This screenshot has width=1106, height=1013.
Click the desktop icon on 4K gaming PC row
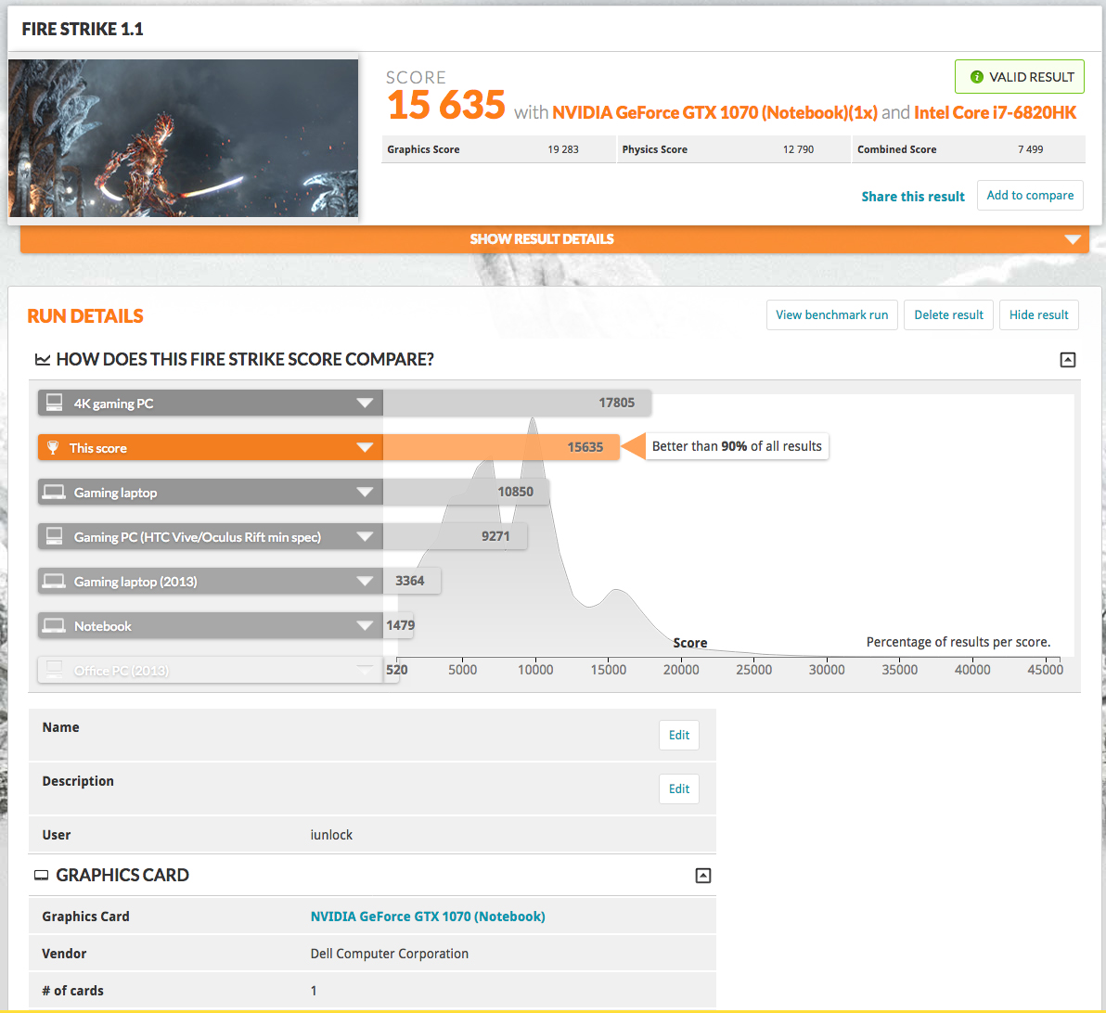(x=55, y=402)
